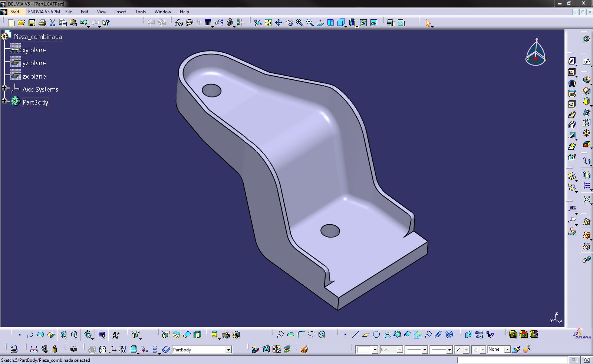The image size is (593, 364).
Task: Select the zx plane tree item
Action: click(34, 76)
